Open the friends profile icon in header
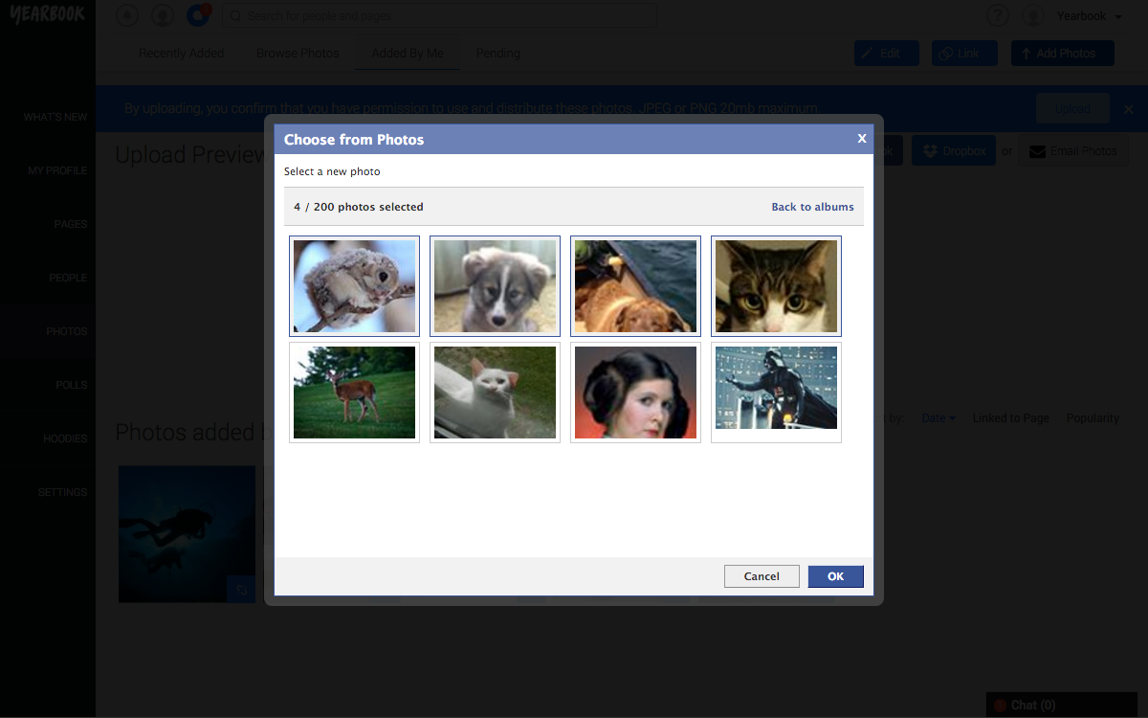The image size is (1148, 718). click(x=163, y=15)
